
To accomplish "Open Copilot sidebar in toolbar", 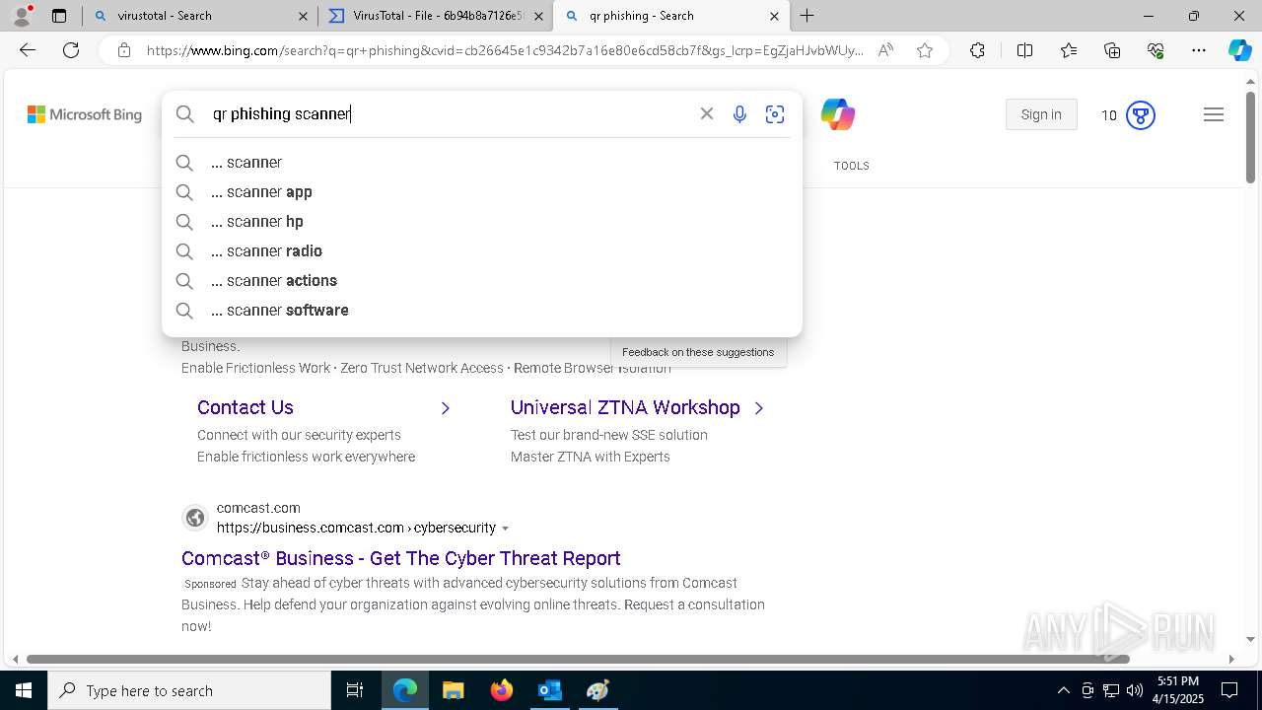I will tap(1239, 50).
